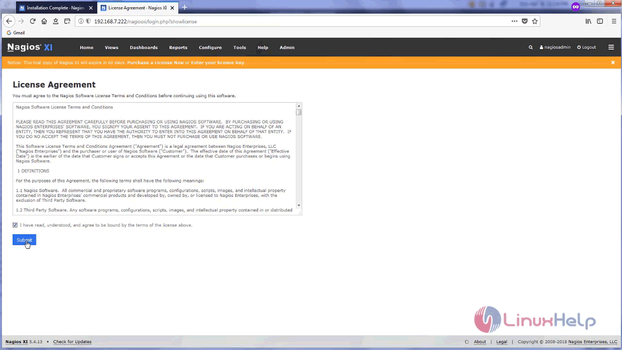Click the Nagios XI logo
The image size is (622, 350).
tap(30, 47)
